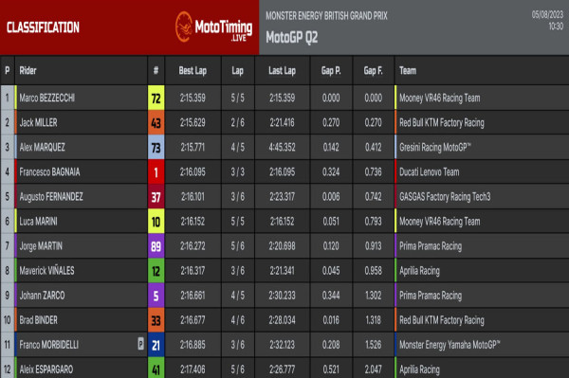Click Red Bull KTM Factory Racing in Binder row

coord(442,320)
